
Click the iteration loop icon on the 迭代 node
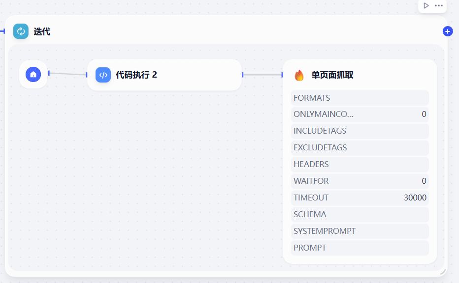tap(20, 31)
